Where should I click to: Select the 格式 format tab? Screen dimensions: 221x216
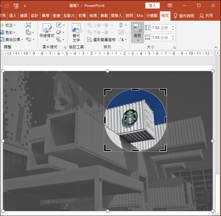pos(165,15)
